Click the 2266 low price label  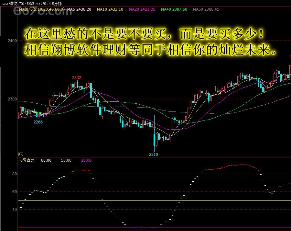coord(38,122)
